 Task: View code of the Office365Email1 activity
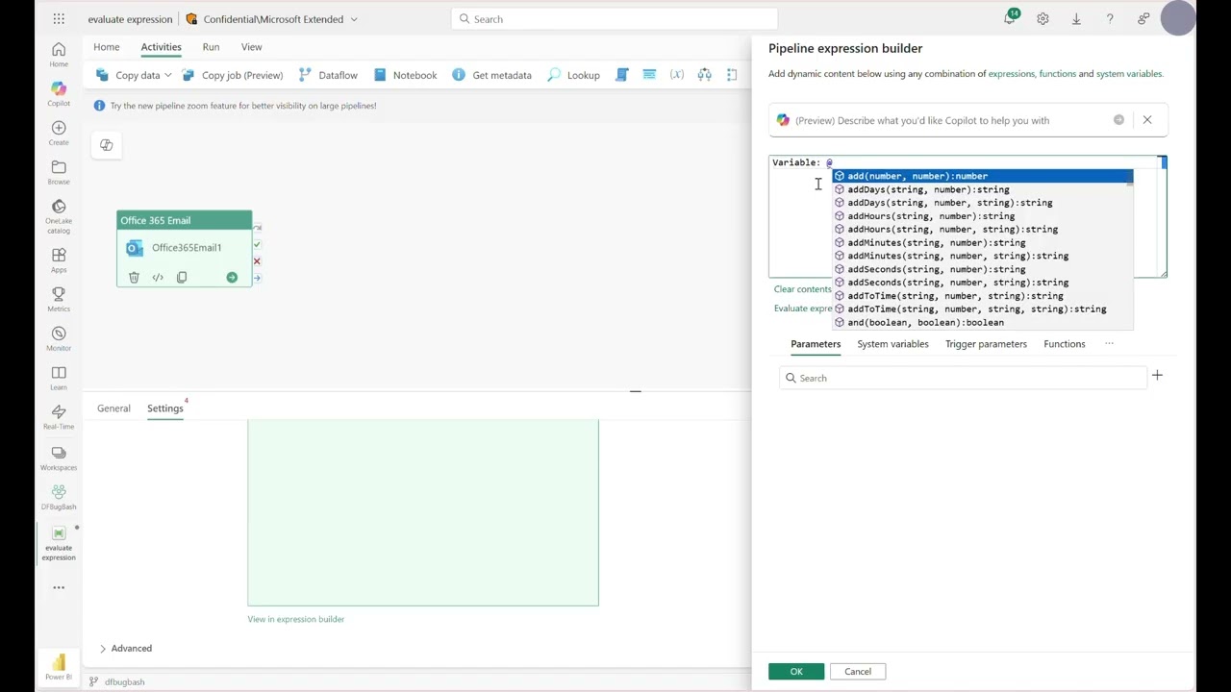coord(158,278)
